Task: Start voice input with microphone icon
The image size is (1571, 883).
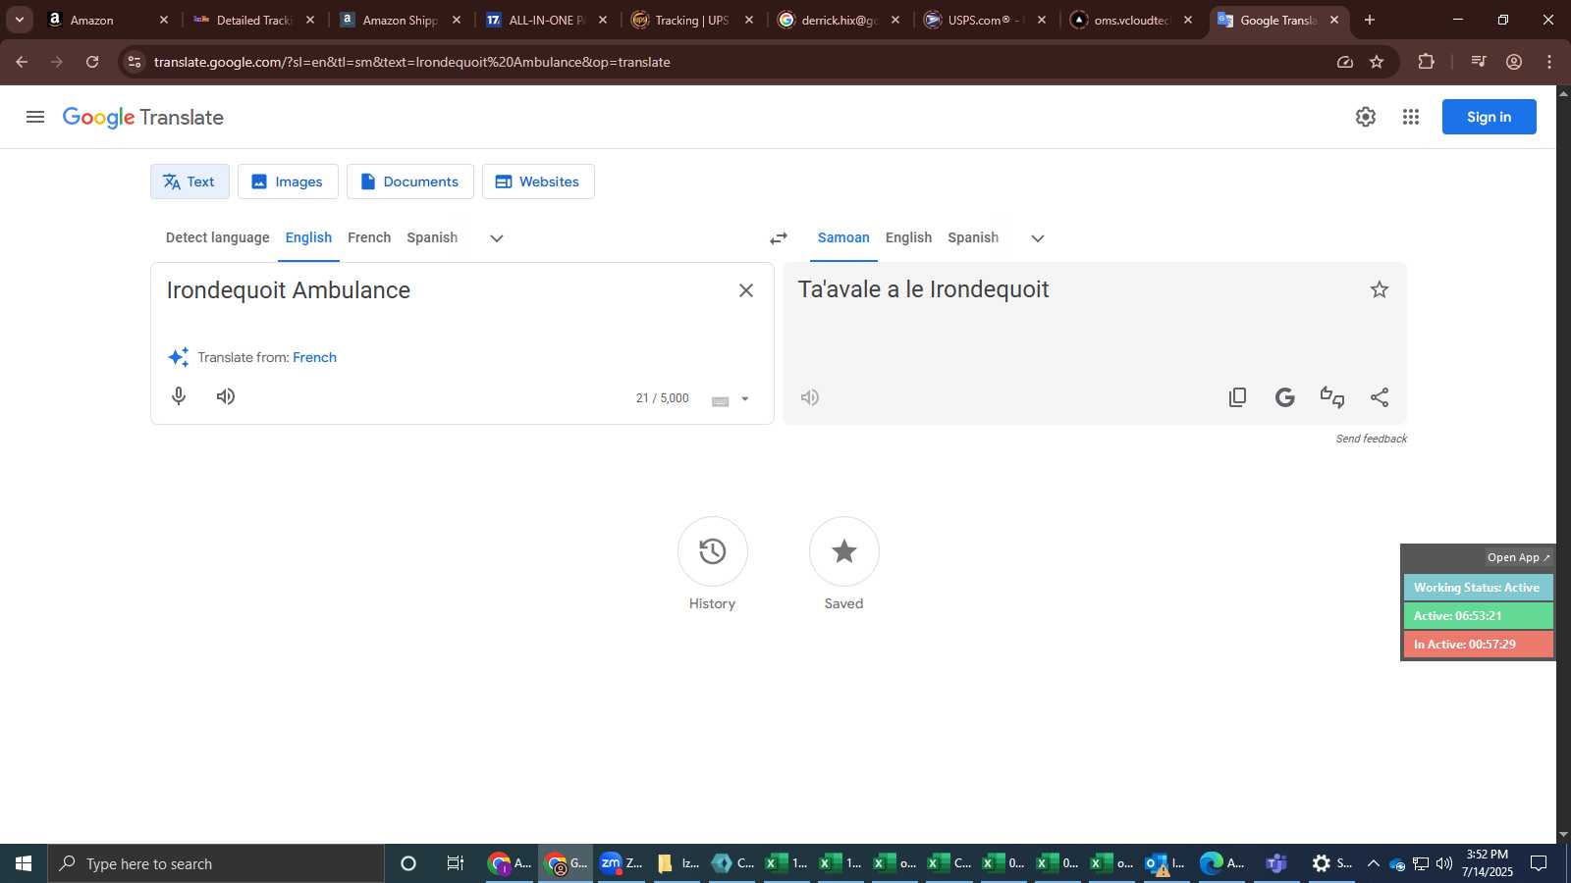Action: [179, 396]
